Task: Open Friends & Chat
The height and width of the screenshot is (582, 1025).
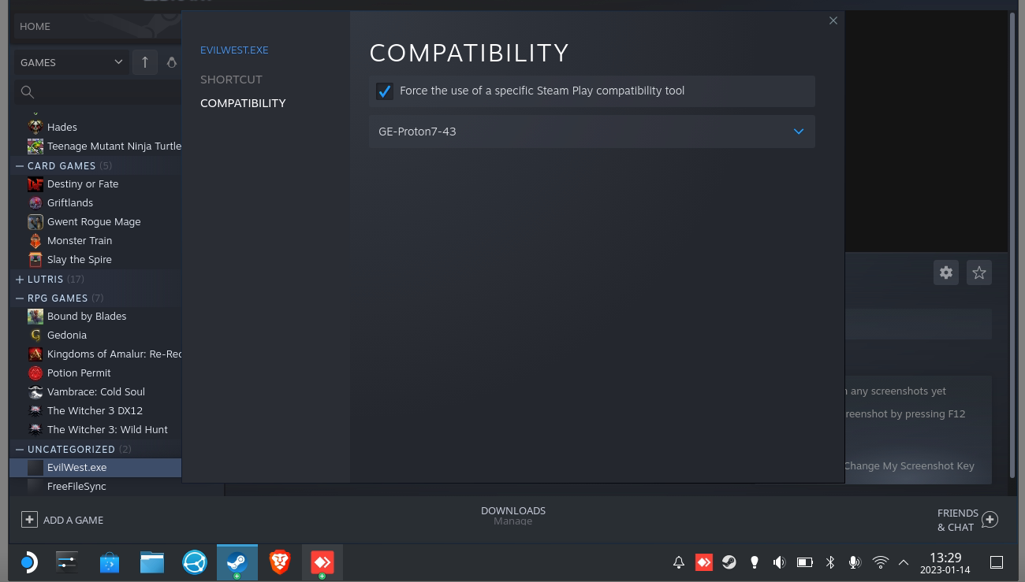Action: pos(967,520)
